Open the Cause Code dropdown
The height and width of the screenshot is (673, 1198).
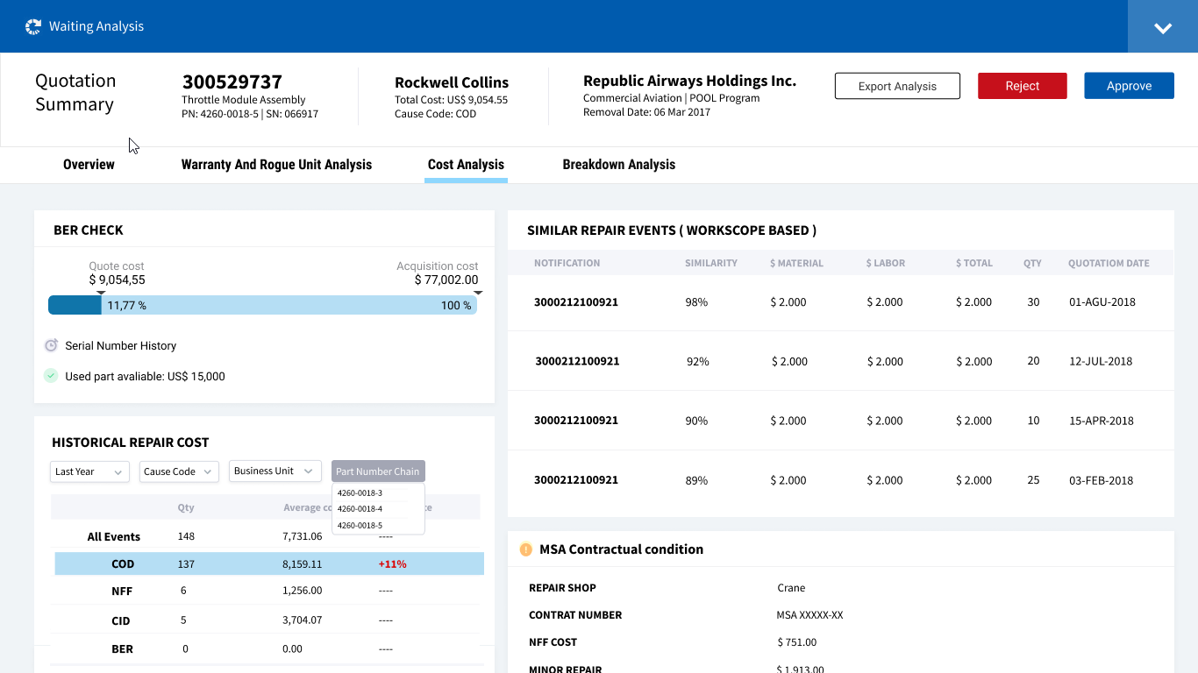point(179,471)
